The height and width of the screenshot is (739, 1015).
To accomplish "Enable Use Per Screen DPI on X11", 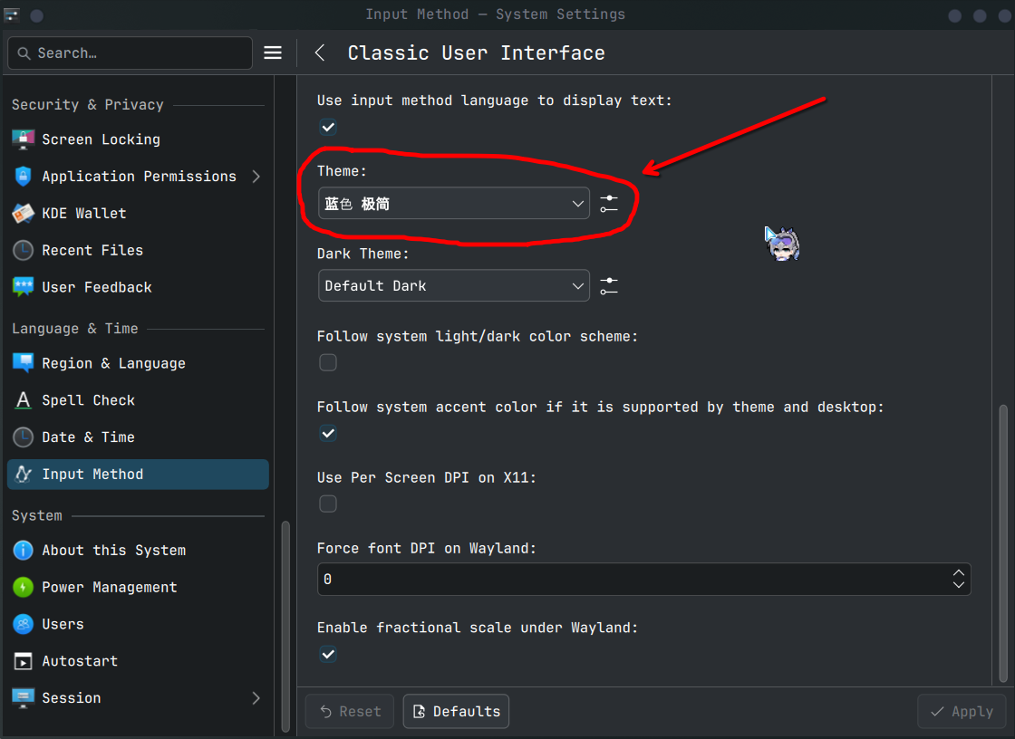I will click(328, 504).
